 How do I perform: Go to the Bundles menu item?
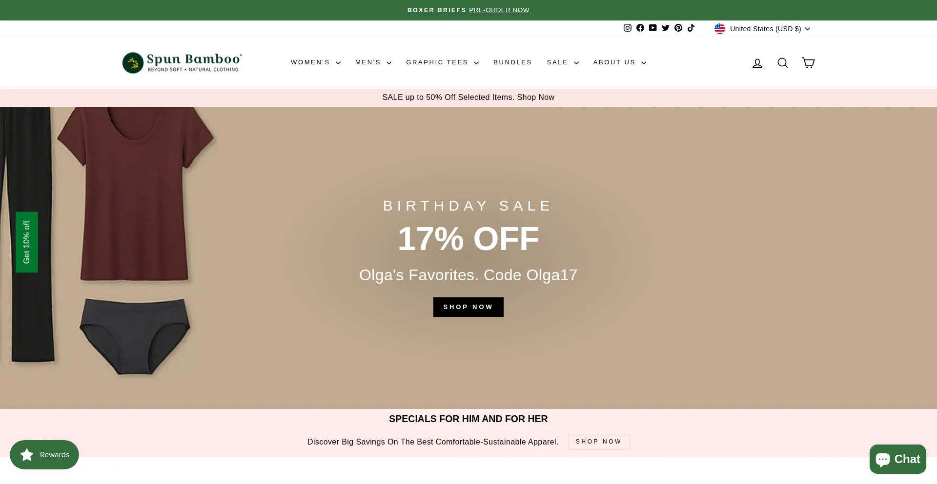[512, 62]
